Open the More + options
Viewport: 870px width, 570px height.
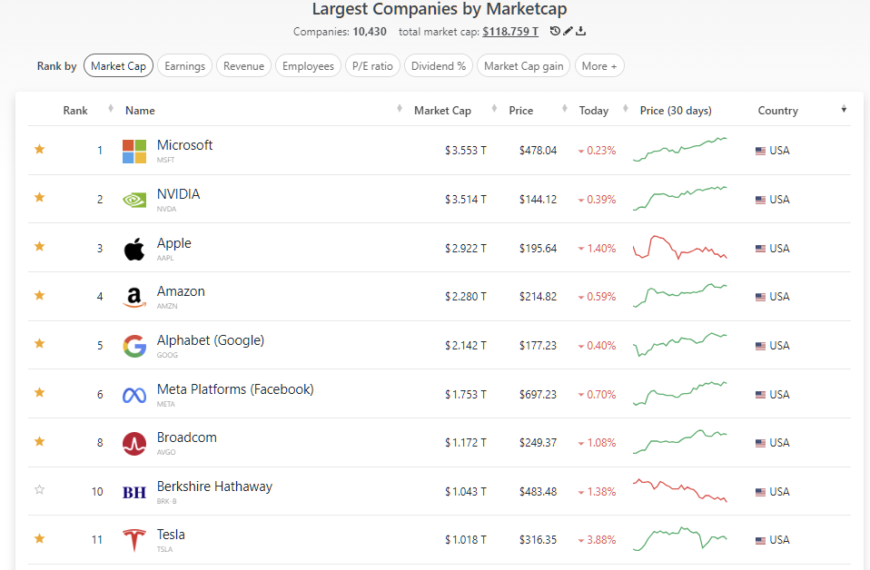pyautogui.click(x=599, y=65)
